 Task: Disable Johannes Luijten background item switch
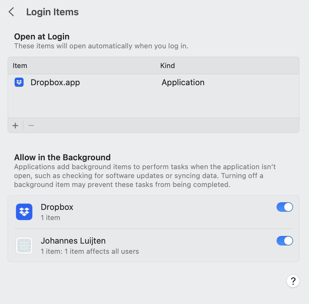[x=285, y=241]
